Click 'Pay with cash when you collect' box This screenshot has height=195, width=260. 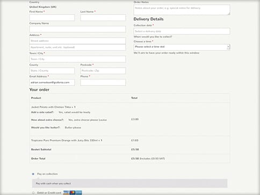point(130,183)
